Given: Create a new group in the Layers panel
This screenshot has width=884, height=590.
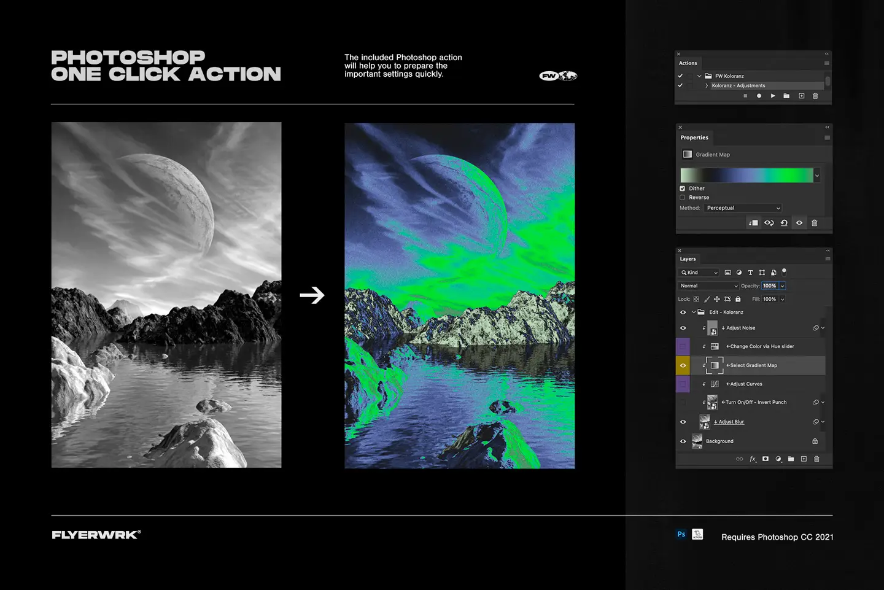Looking at the screenshot, I should (x=791, y=459).
